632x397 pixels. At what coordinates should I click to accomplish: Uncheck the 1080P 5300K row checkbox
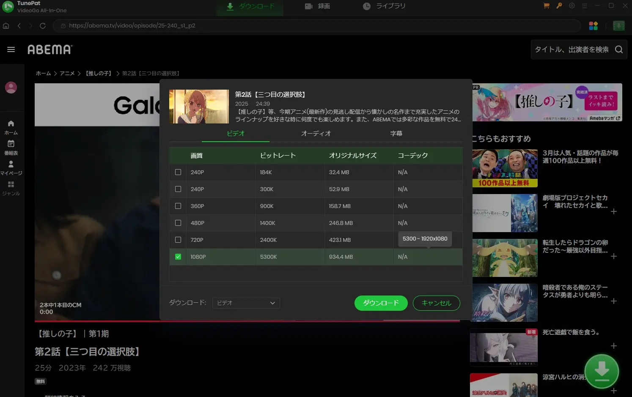pyautogui.click(x=178, y=257)
